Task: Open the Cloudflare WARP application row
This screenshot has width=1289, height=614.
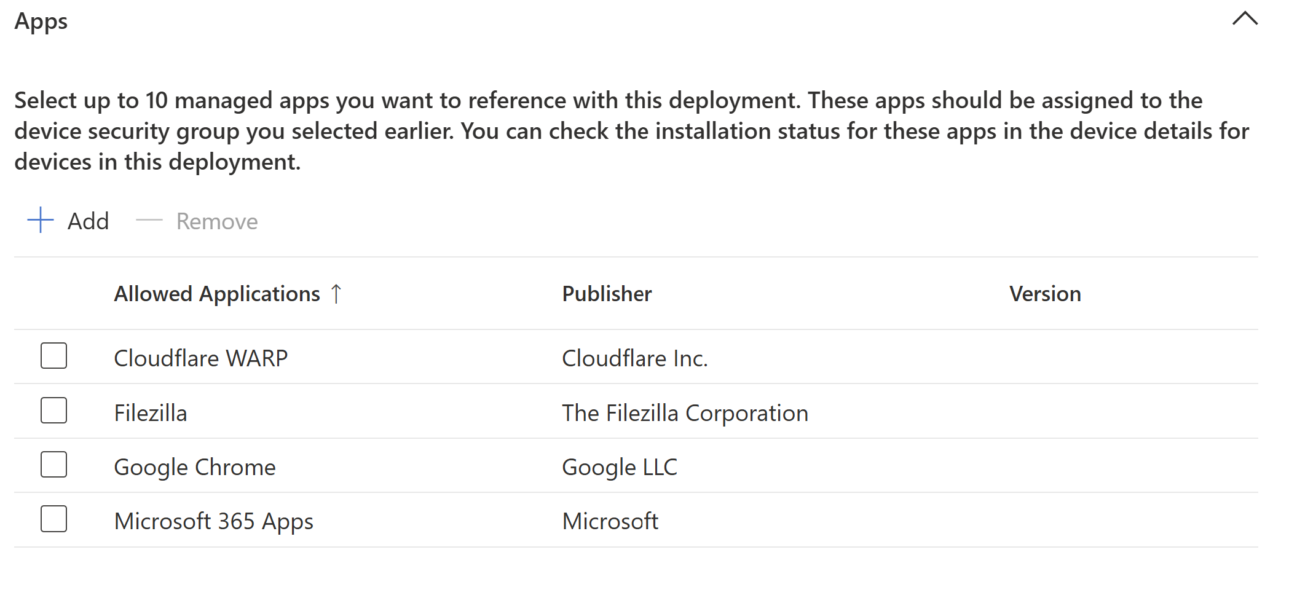Action: pyautogui.click(x=201, y=358)
